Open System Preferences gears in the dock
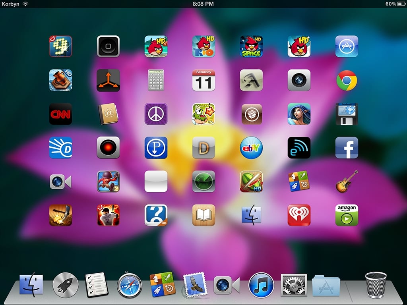407x305 pixels. [294, 285]
